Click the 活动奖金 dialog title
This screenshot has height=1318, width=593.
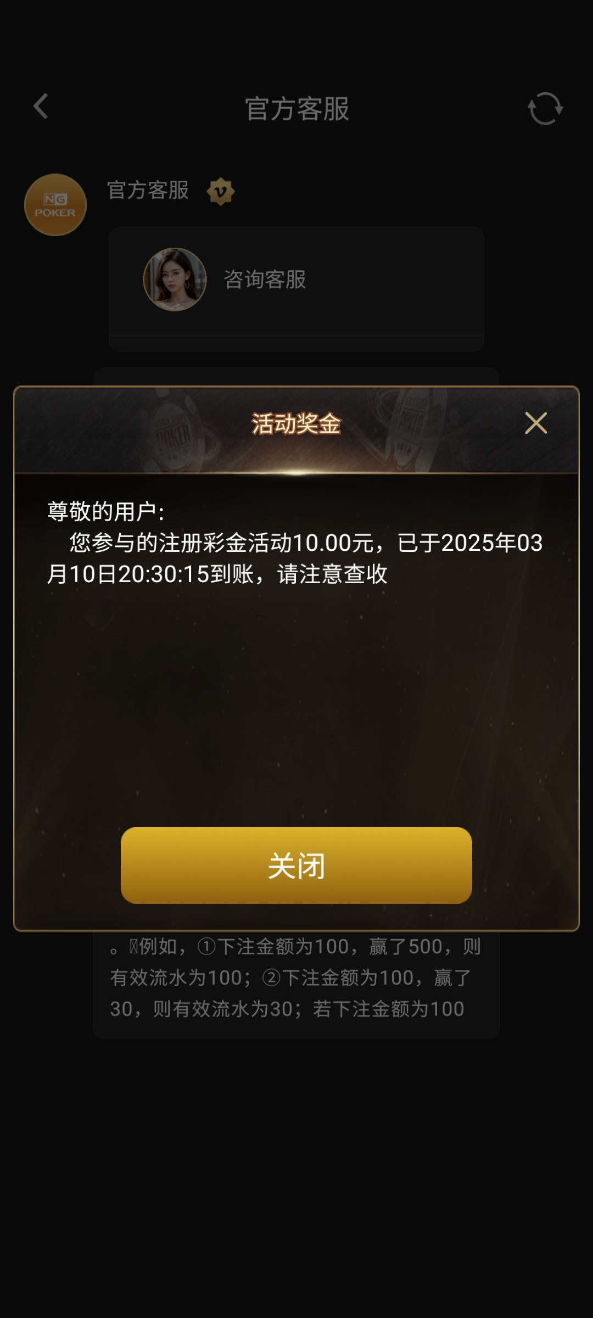(x=296, y=423)
